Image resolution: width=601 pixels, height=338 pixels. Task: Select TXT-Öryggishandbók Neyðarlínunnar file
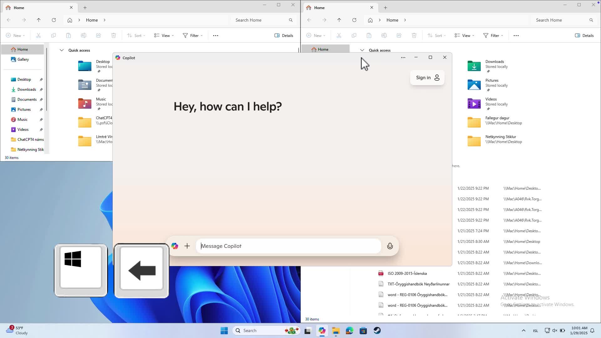[x=418, y=284]
